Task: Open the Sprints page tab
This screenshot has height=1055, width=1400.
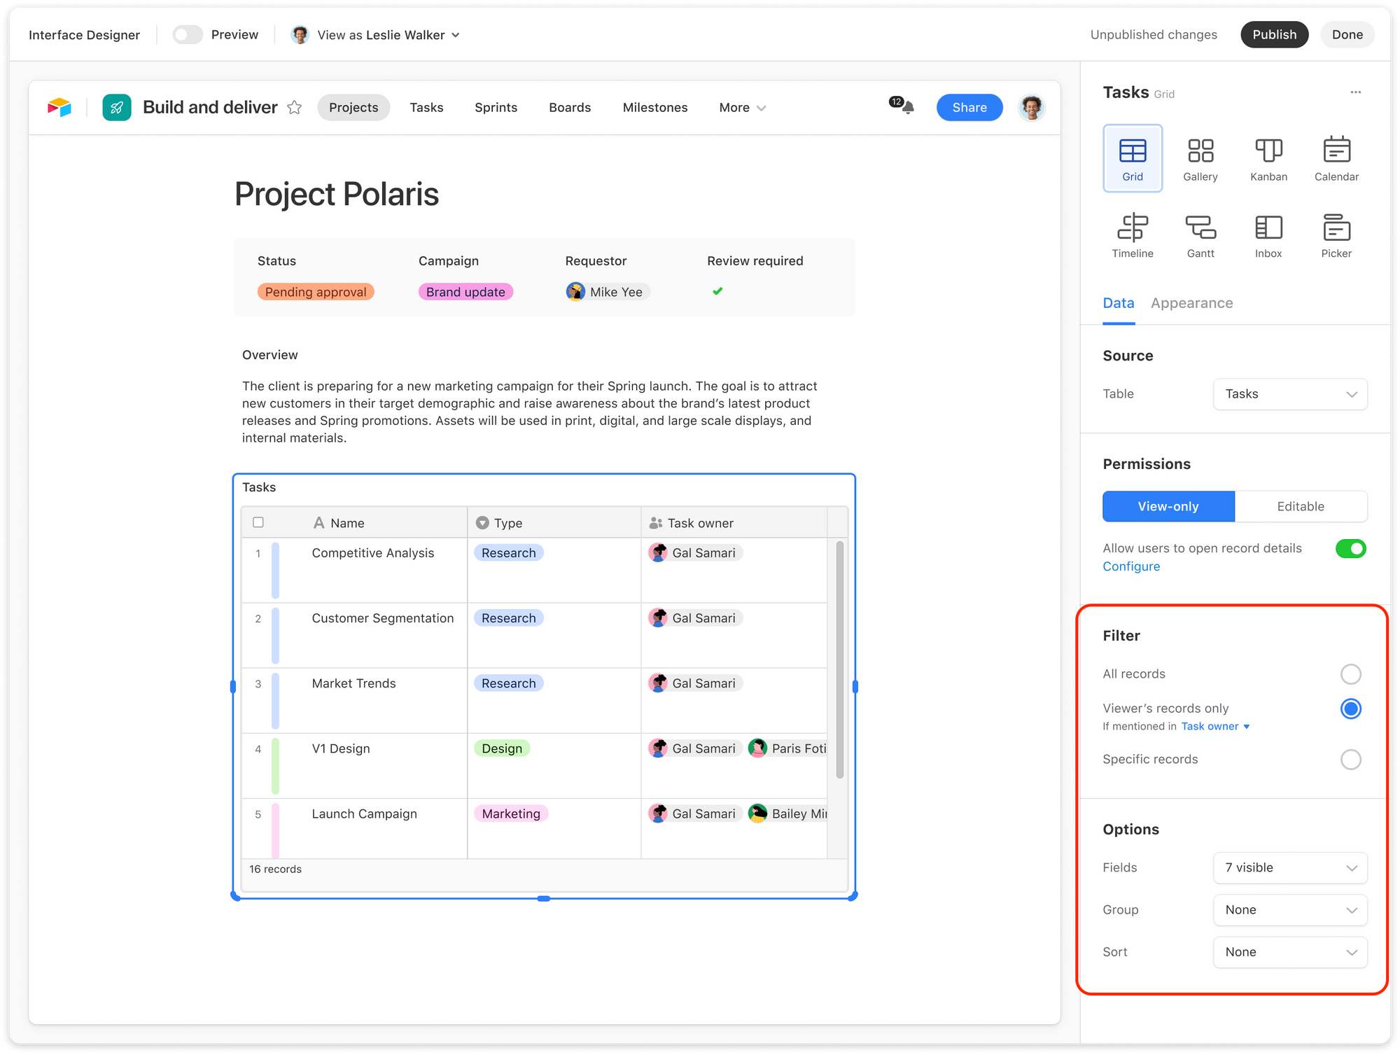Action: click(496, 107)
